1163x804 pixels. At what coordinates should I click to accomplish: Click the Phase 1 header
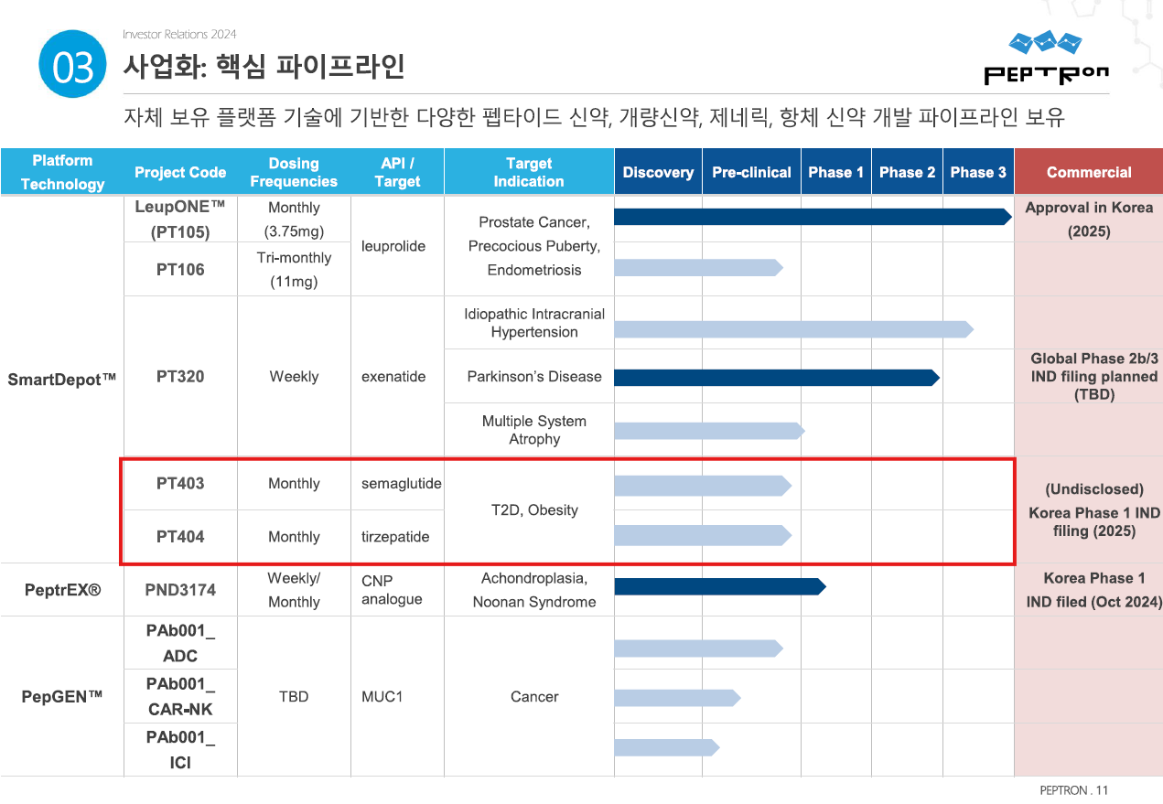[836, 172]
